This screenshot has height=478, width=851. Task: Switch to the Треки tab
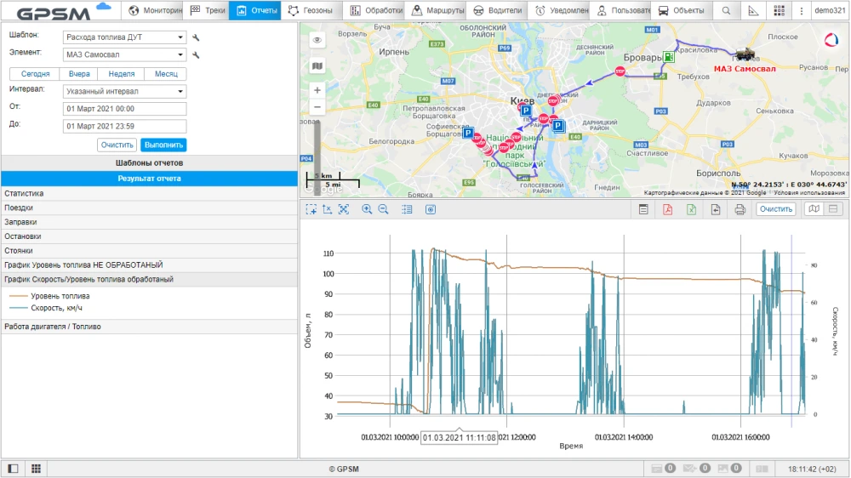point(207,11)
